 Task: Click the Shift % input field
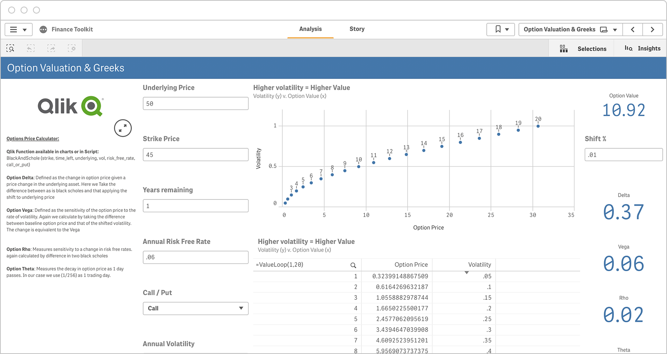point(624,155)
